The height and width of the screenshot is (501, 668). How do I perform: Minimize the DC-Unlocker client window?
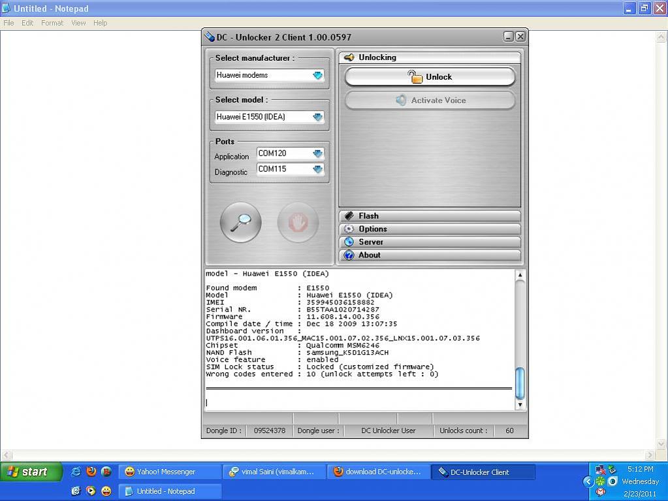point(508,37)
